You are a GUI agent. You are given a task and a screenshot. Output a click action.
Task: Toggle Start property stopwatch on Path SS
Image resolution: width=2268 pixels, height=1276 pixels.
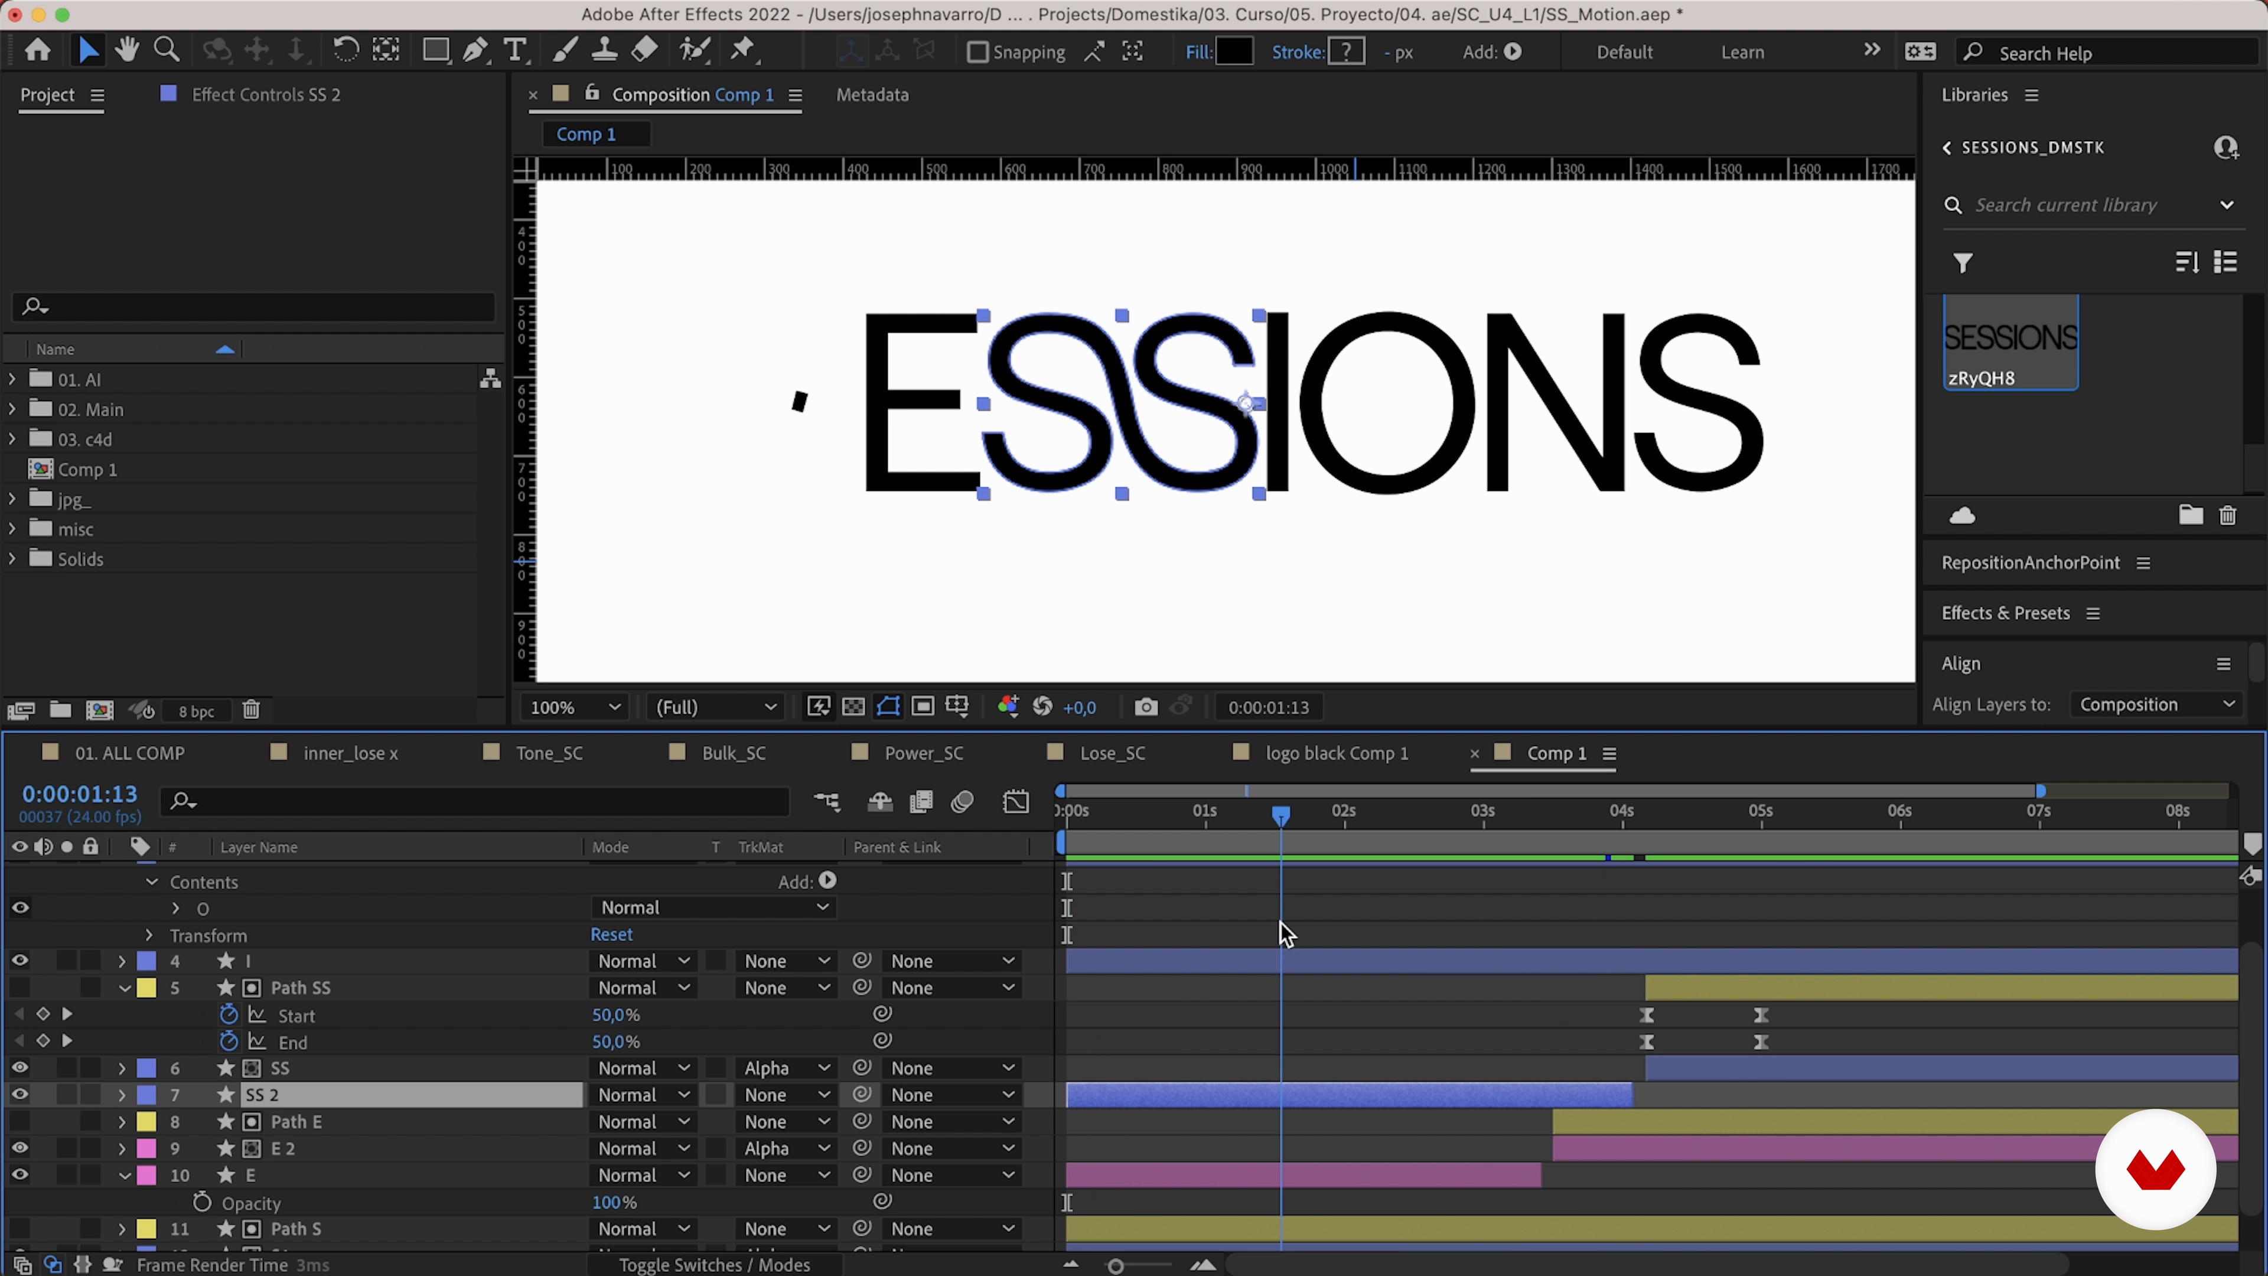tap(228, 1014)
